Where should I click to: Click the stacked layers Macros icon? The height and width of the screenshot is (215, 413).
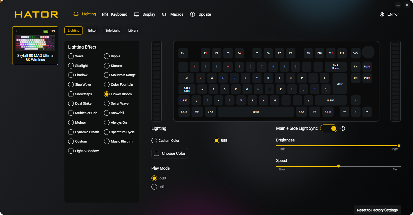tap(164, 14)
